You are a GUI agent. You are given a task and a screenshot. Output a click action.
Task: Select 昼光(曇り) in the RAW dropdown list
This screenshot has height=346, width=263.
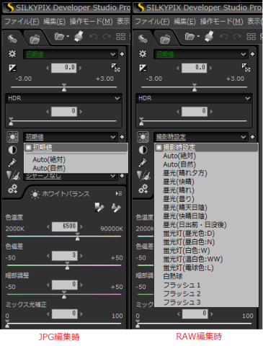pos(206,199)
